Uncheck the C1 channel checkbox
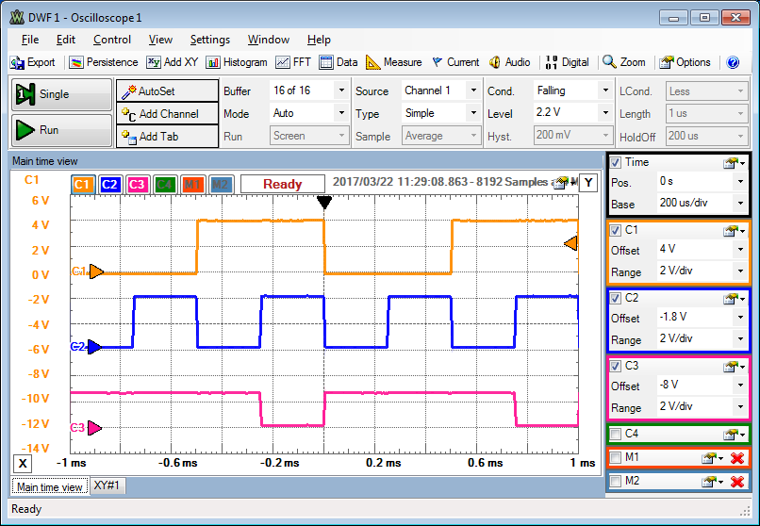 point(616,230)
